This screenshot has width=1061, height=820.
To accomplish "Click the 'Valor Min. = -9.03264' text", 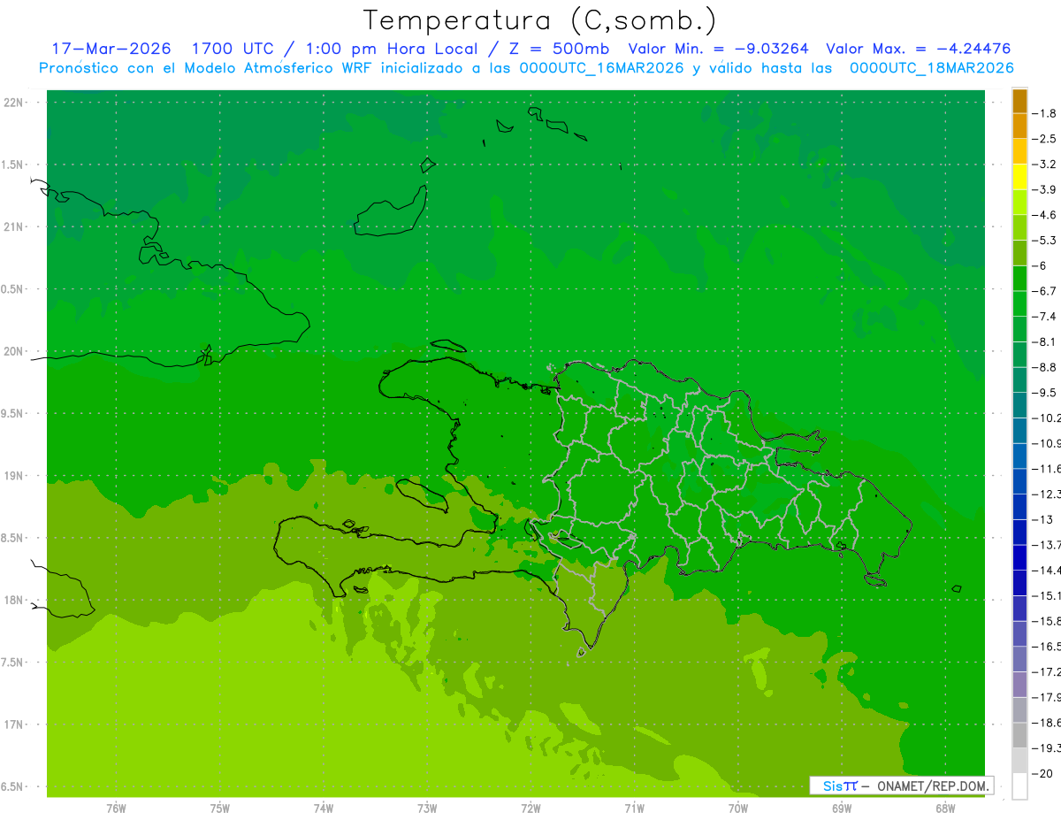I will click(718, 49).
